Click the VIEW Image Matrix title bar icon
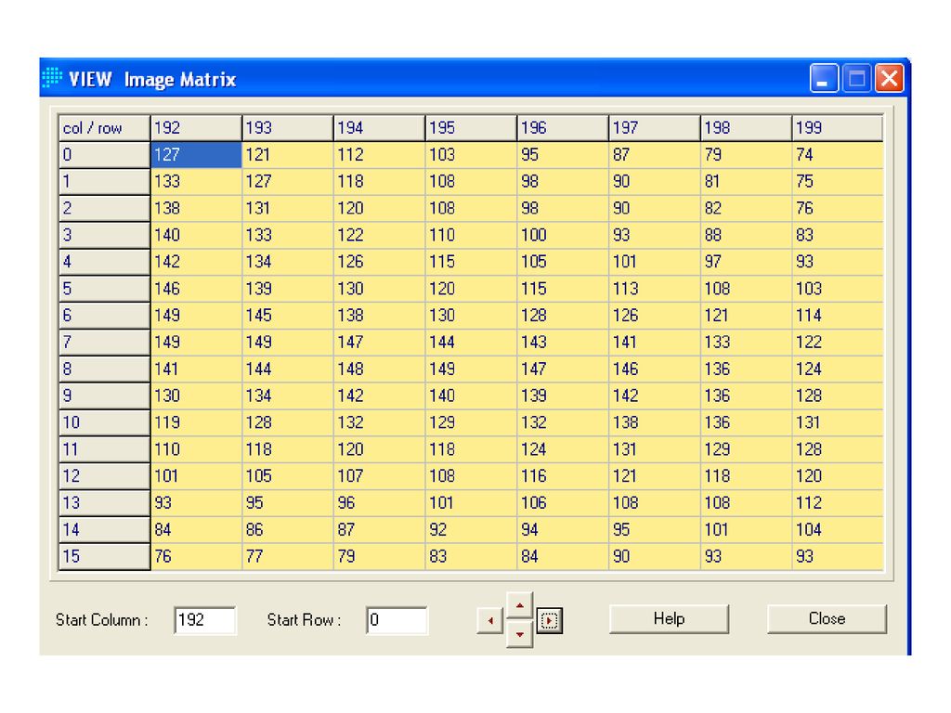The image size is (951, 713). [52, 78]
